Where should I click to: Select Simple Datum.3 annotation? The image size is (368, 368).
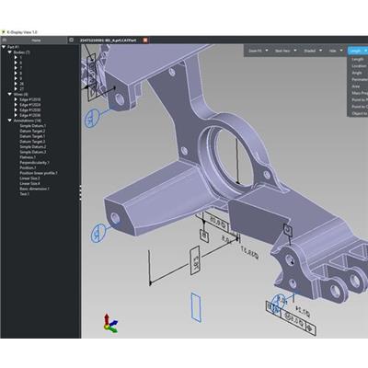pos(33,152)
